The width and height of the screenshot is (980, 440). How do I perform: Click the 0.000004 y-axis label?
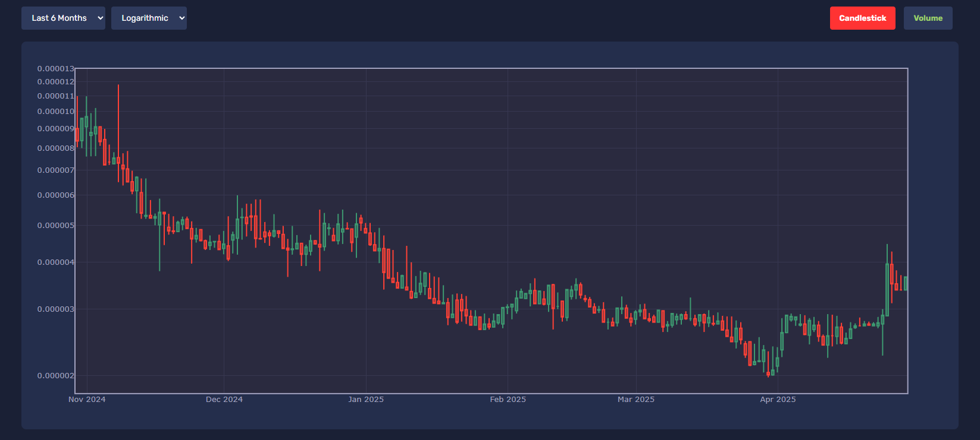(x=56, y=262)
